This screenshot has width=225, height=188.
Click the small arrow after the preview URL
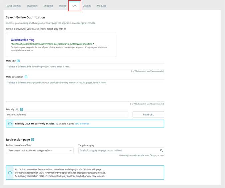(x=94, y=43)
